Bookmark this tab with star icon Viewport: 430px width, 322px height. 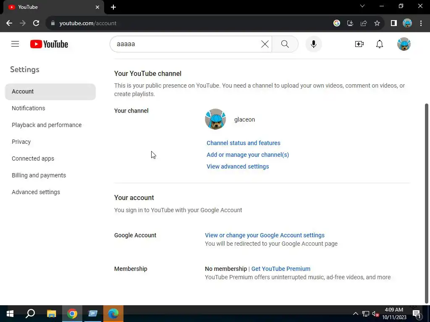click(x=377, y=23)
